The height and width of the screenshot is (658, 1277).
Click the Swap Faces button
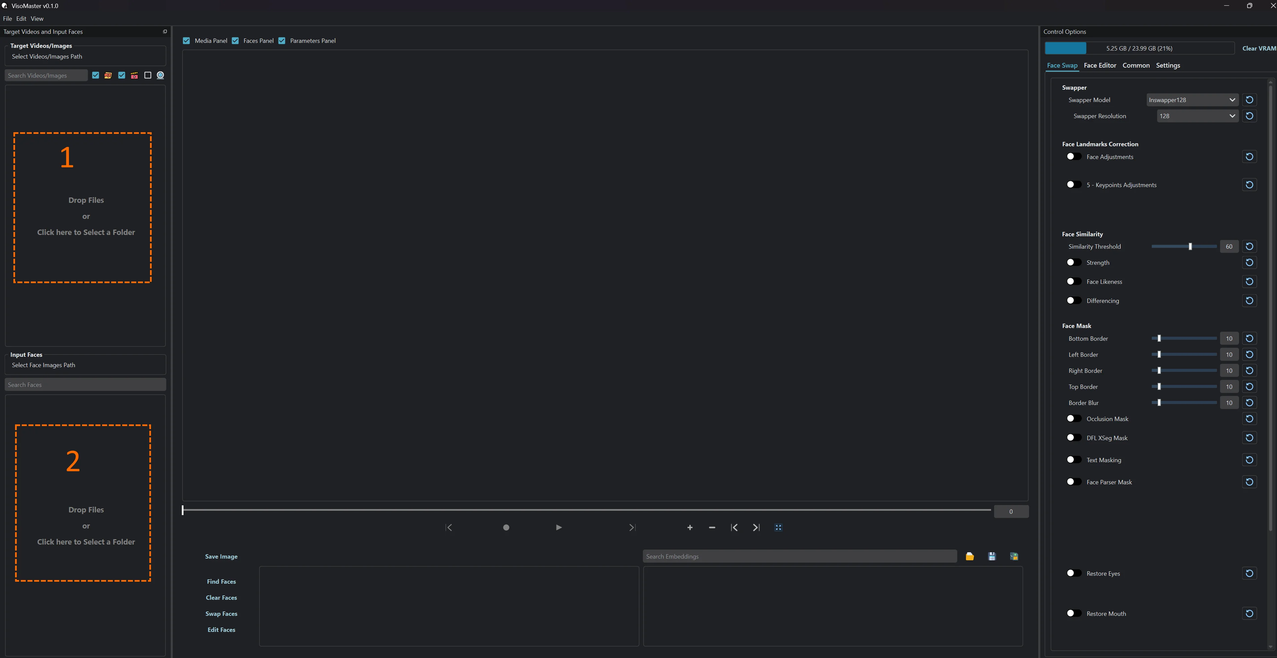click(222, 614)
